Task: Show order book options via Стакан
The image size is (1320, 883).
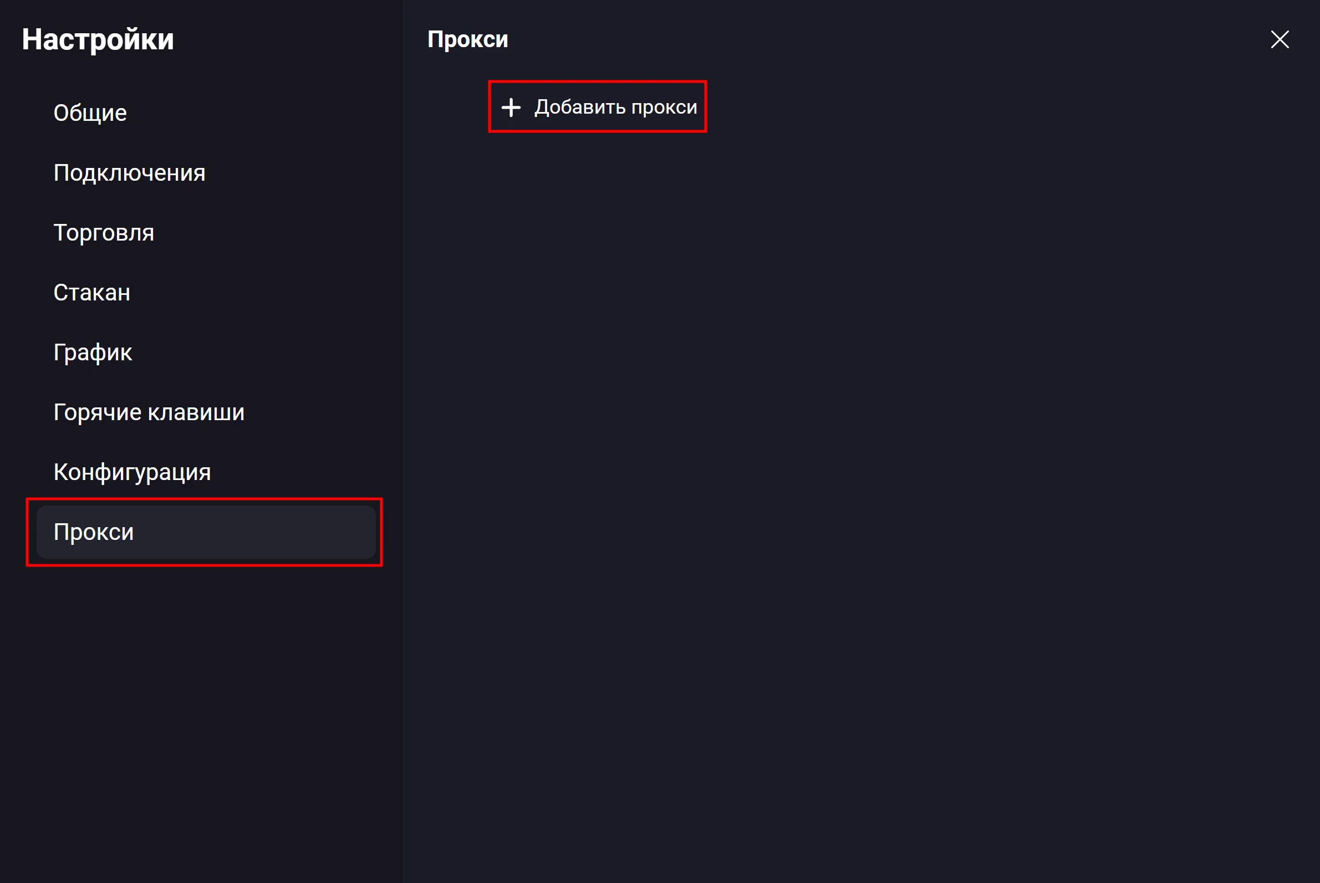Action: 92,293
